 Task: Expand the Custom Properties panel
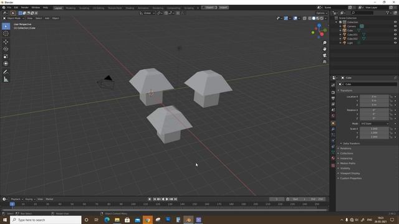coord(350,179)
